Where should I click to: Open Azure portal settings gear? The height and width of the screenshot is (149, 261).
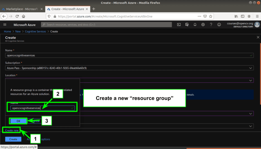coord(203,25)
